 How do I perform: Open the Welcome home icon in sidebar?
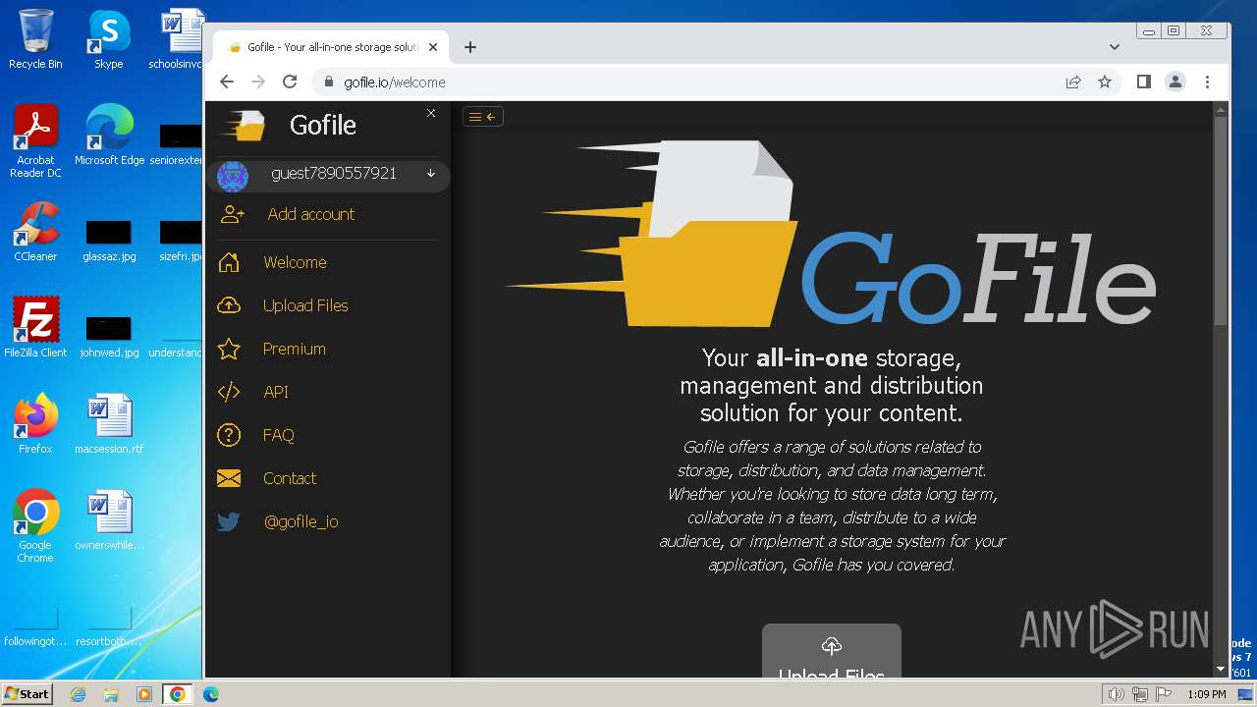click(229, 262)
